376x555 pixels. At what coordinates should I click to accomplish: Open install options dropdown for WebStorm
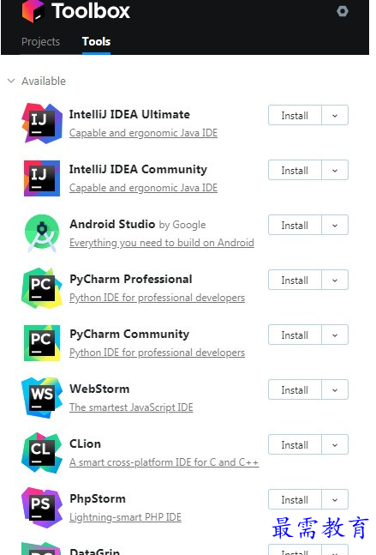[335, 389]
